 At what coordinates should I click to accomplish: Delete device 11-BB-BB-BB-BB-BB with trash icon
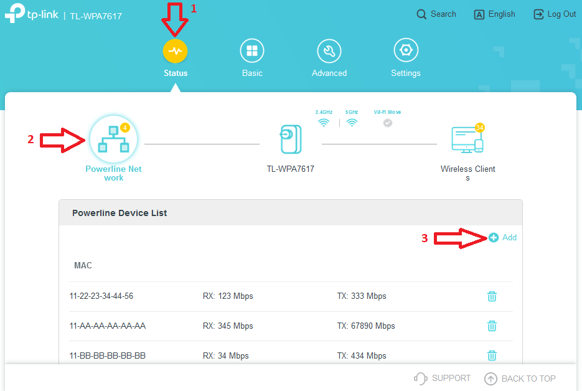click(492, 356)
